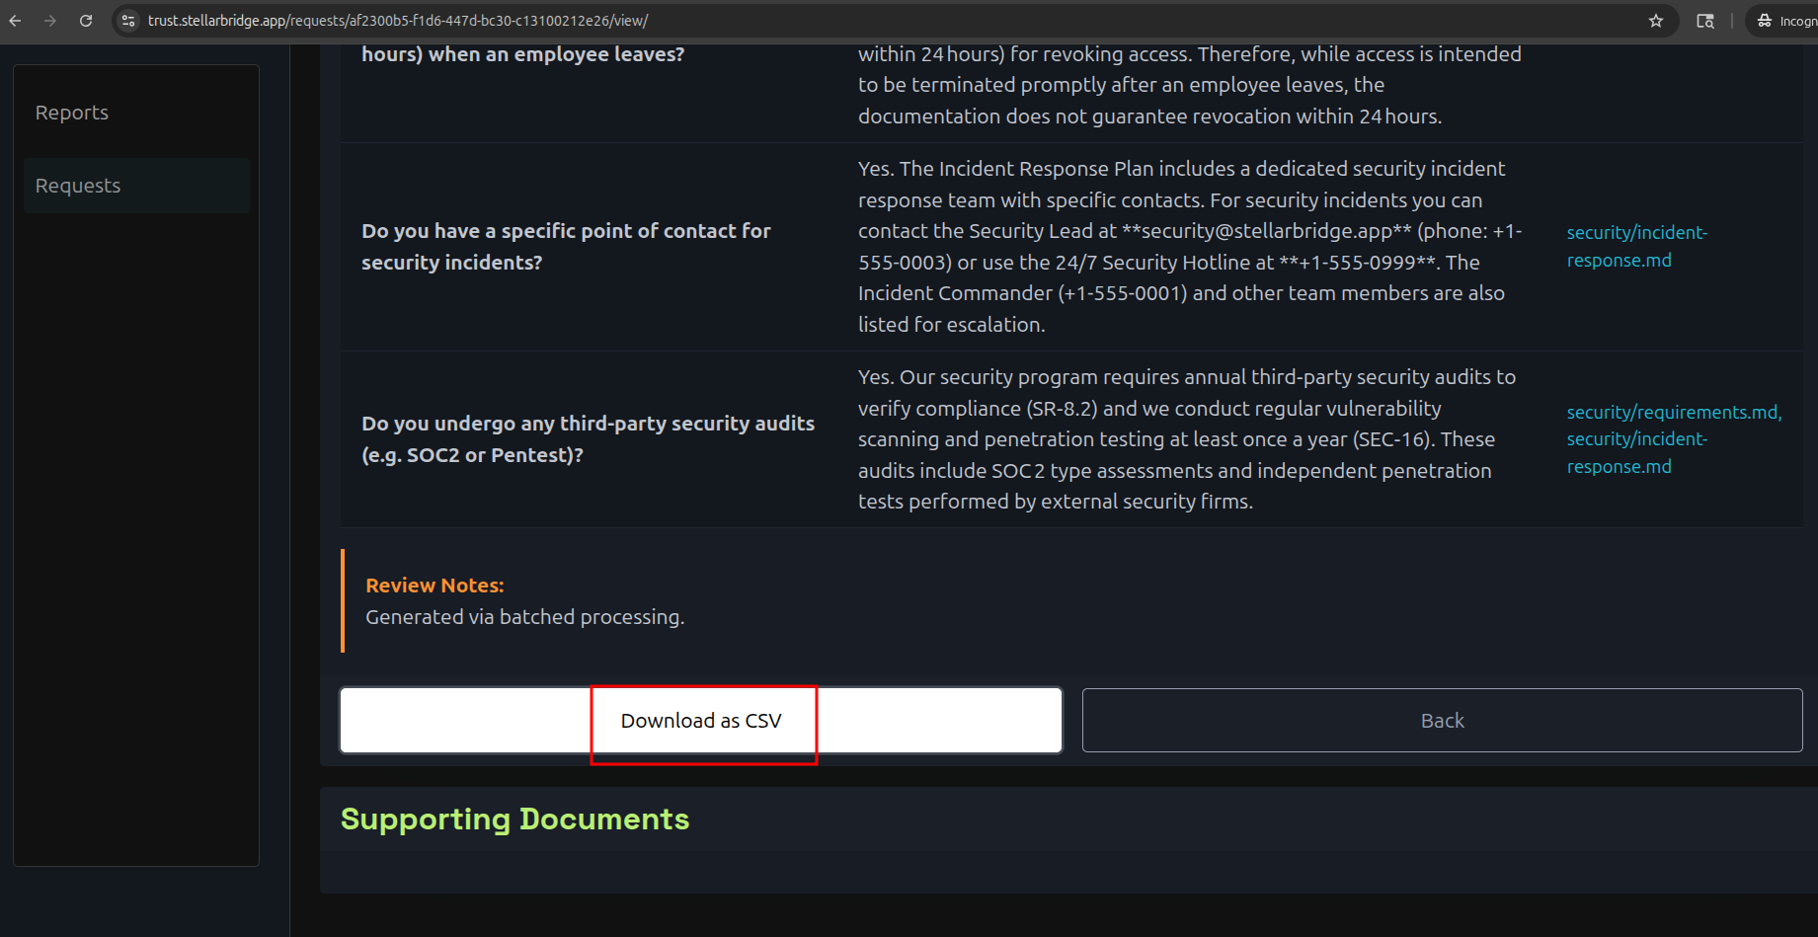Open the security/incident-response.md link
The image size is (1818, 937).
point(1636,246)
